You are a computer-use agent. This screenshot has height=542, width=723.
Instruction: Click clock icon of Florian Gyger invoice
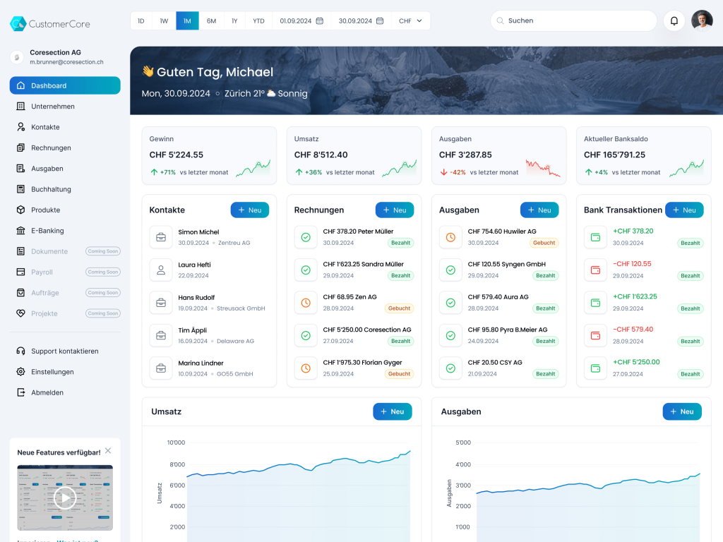[x=306, y=368]
